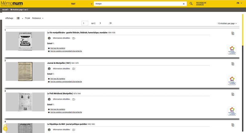
Task: Voir numéros correspondant for Journal de Montpellier
Action: pyautogui.click(x=66, y=82)
